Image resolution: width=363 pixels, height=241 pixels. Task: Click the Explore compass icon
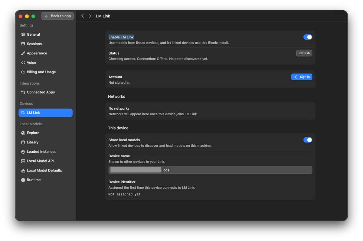(x=23, y=133)
